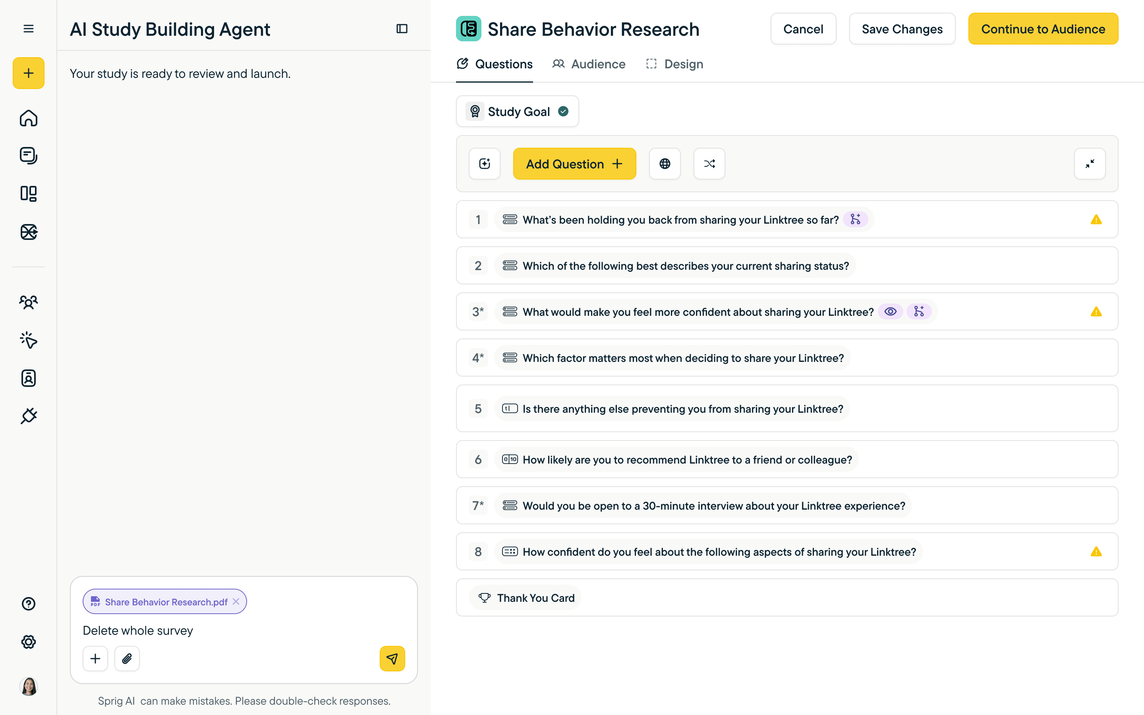Click branching logic icon on question 1

point(856,219)
